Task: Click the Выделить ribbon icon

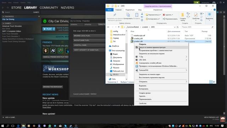Action: (209, 17)
